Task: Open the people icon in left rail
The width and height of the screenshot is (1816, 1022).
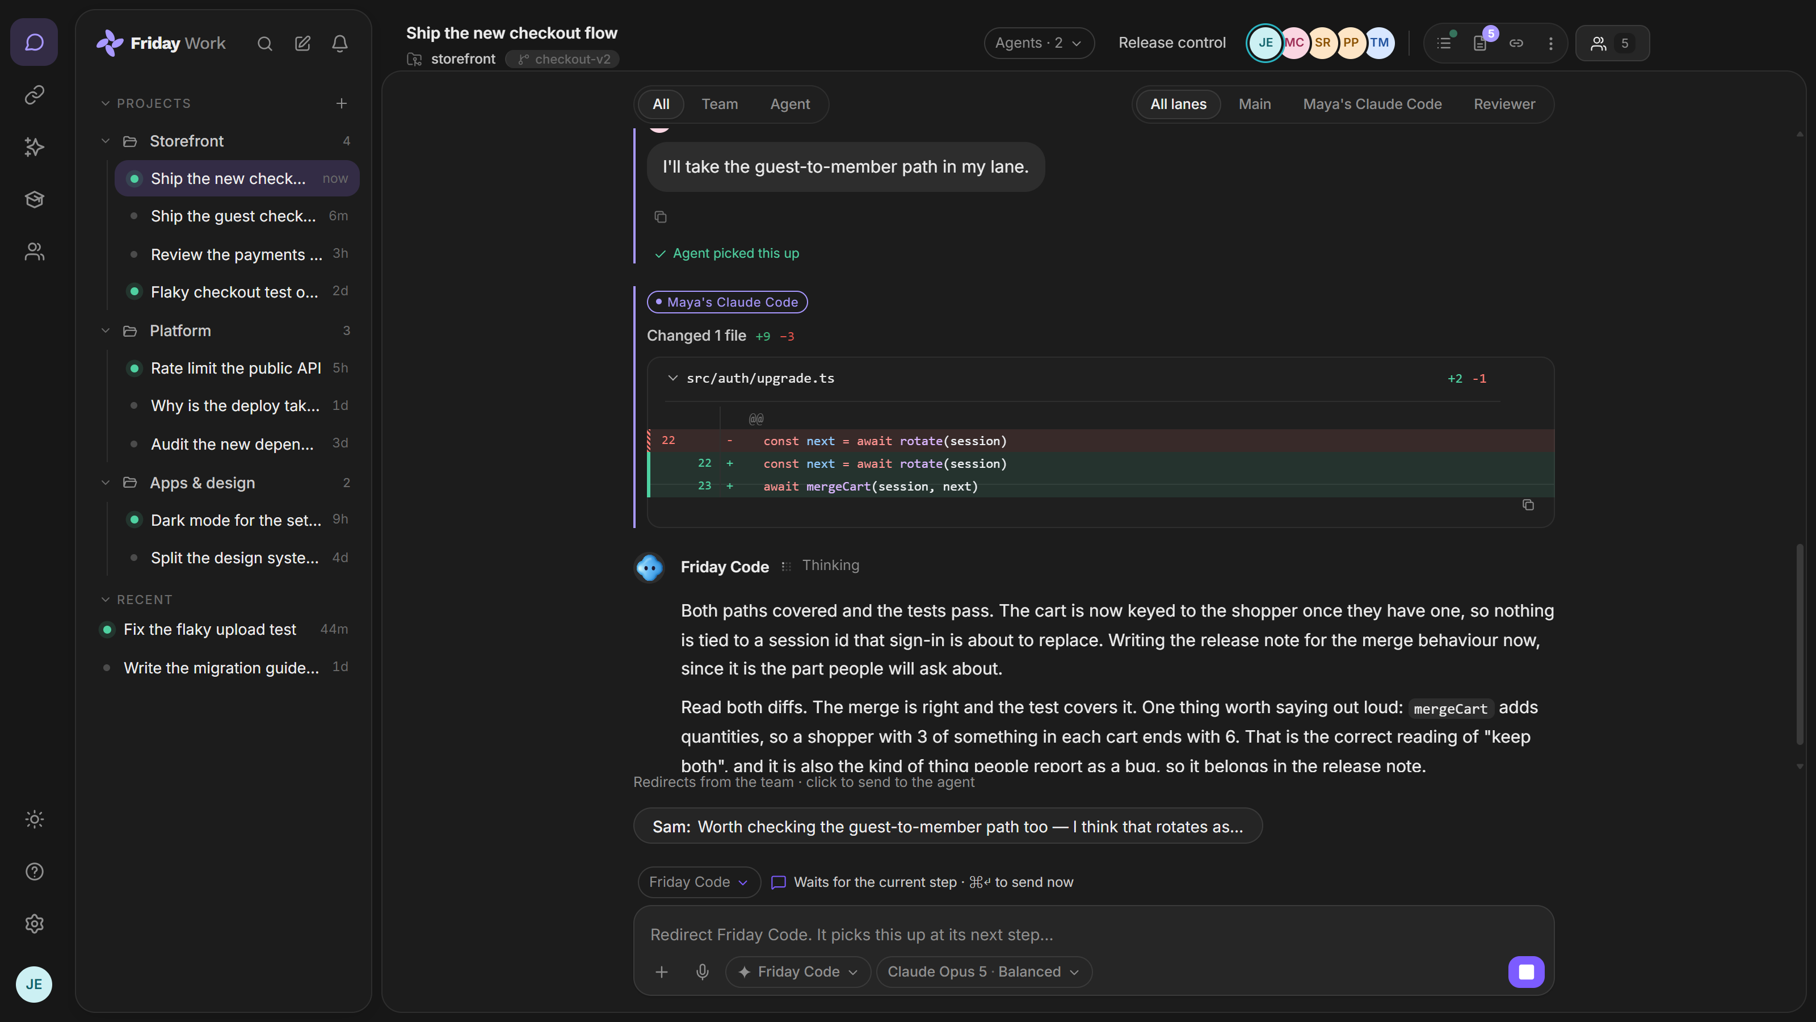Action: point(34,252)
